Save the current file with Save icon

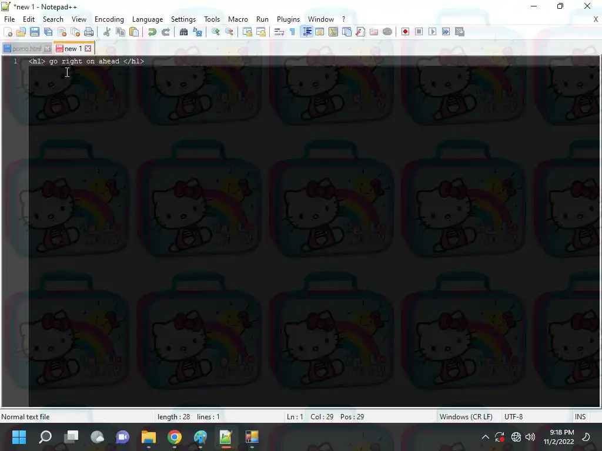pos(35,32)
